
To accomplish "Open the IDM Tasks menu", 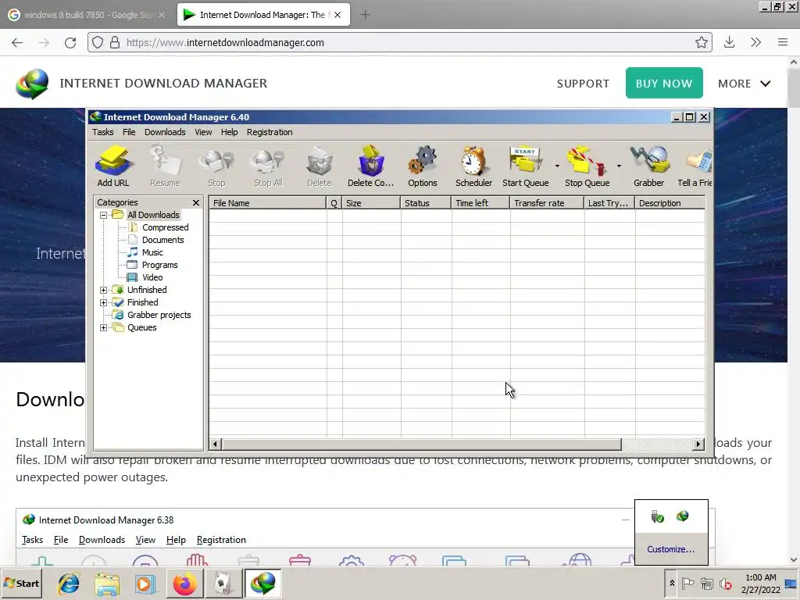I will click(x=103, y=132).
